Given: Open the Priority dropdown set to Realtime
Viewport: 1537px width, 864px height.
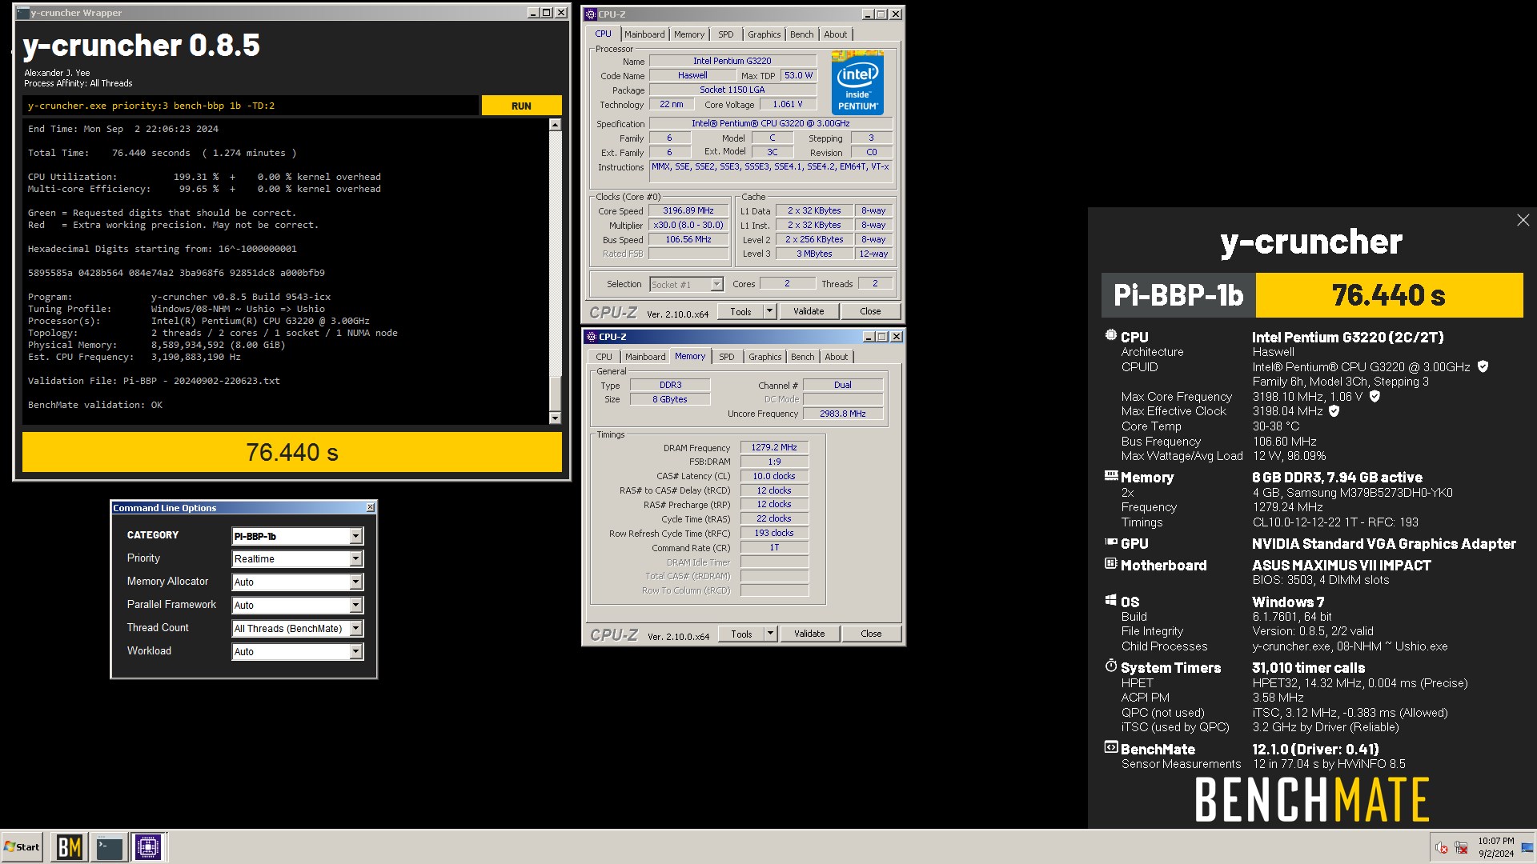Looking at the screenshot, I should 355,559.
